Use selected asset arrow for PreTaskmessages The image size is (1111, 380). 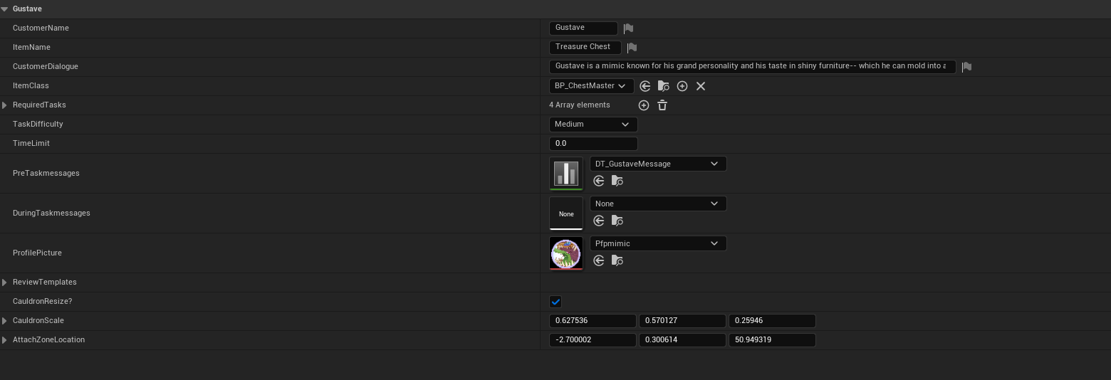click(x=599, y=181)
